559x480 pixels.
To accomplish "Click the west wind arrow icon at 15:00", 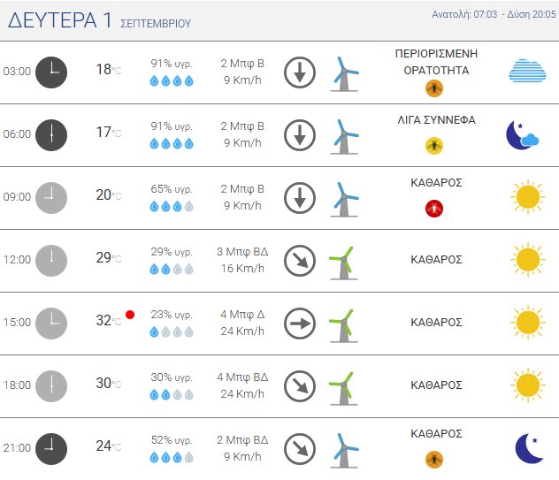I will [x=300, y=324].
